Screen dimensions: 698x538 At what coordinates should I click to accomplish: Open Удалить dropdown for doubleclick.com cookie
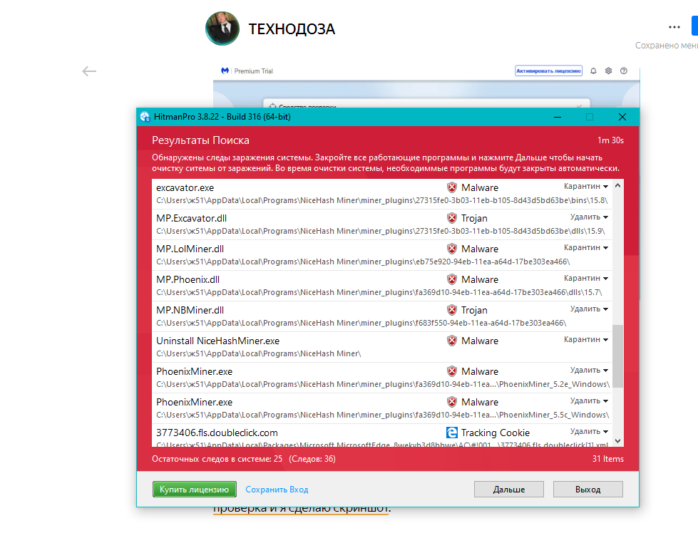[x=589, y=432]
